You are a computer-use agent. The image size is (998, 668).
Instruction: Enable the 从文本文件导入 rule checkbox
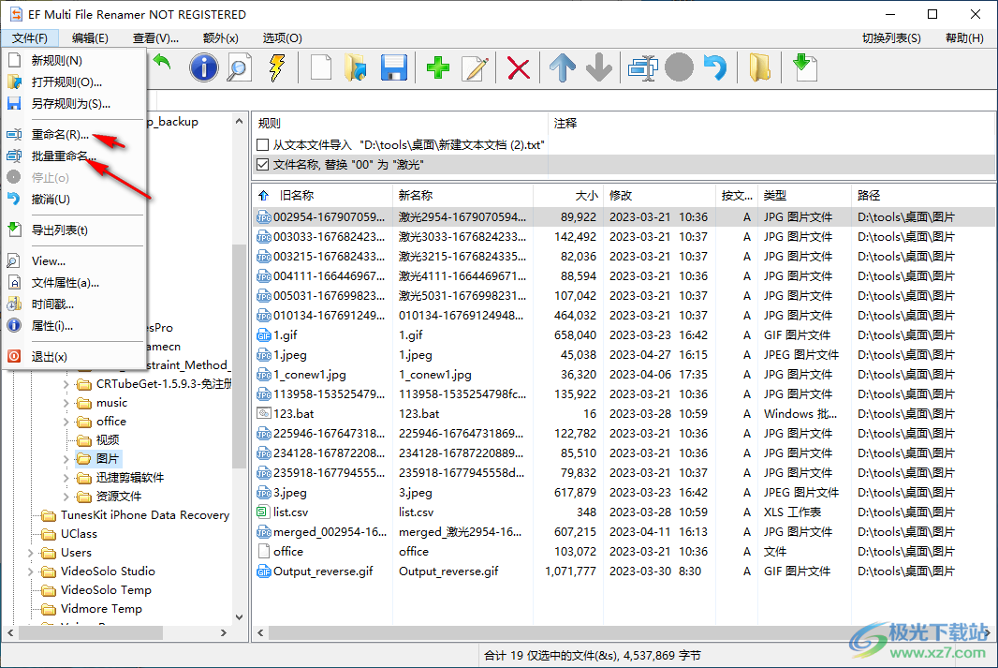pos(262,145)
